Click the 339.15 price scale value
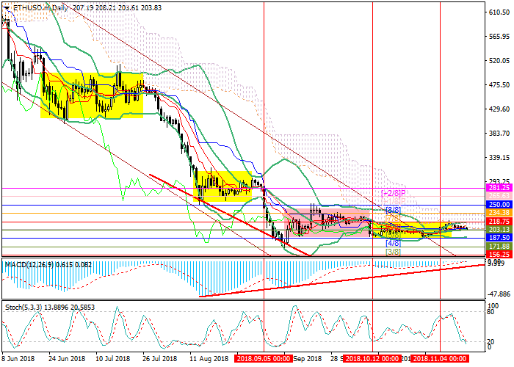 click(x=499, y=158)
